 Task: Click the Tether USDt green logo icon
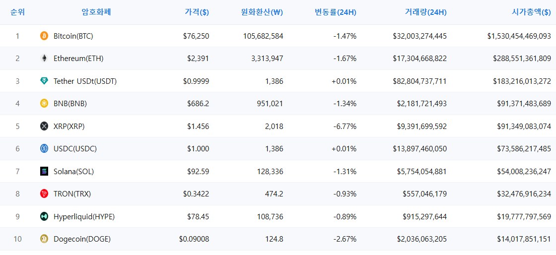pyautogui.click(x=44, y=81)
